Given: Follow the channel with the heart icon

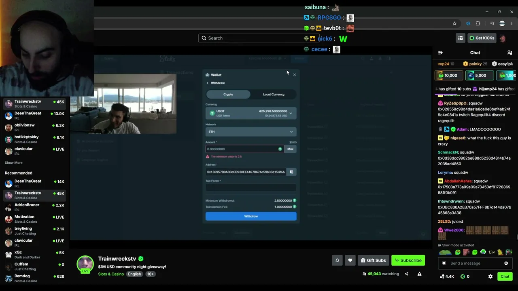Looking at the screenshot, I should (350, 260).
